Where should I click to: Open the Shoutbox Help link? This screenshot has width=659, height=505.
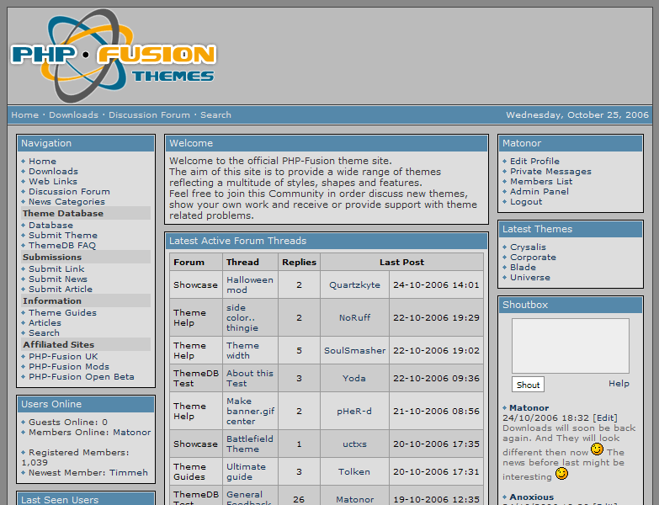coord(619,384)
